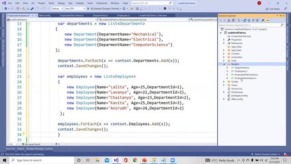This screenshot has height=164, width=291.
Task: Expand the Controllers folder
Action: coord(224,57)
